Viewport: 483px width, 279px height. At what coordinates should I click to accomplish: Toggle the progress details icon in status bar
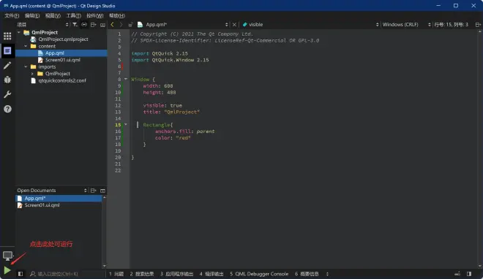point(457,273)
